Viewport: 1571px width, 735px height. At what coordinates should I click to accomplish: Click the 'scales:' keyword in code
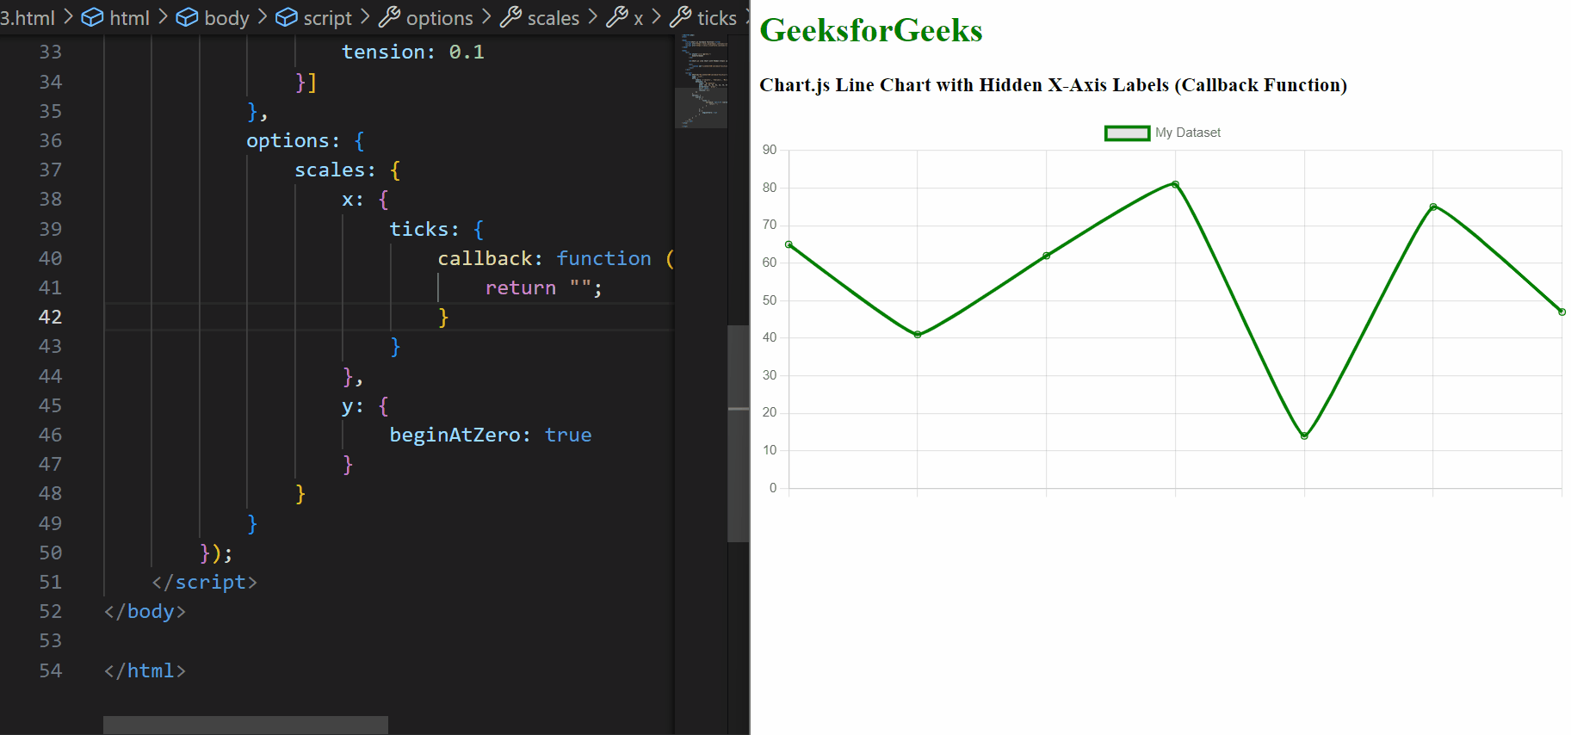[x=336, y=170]
